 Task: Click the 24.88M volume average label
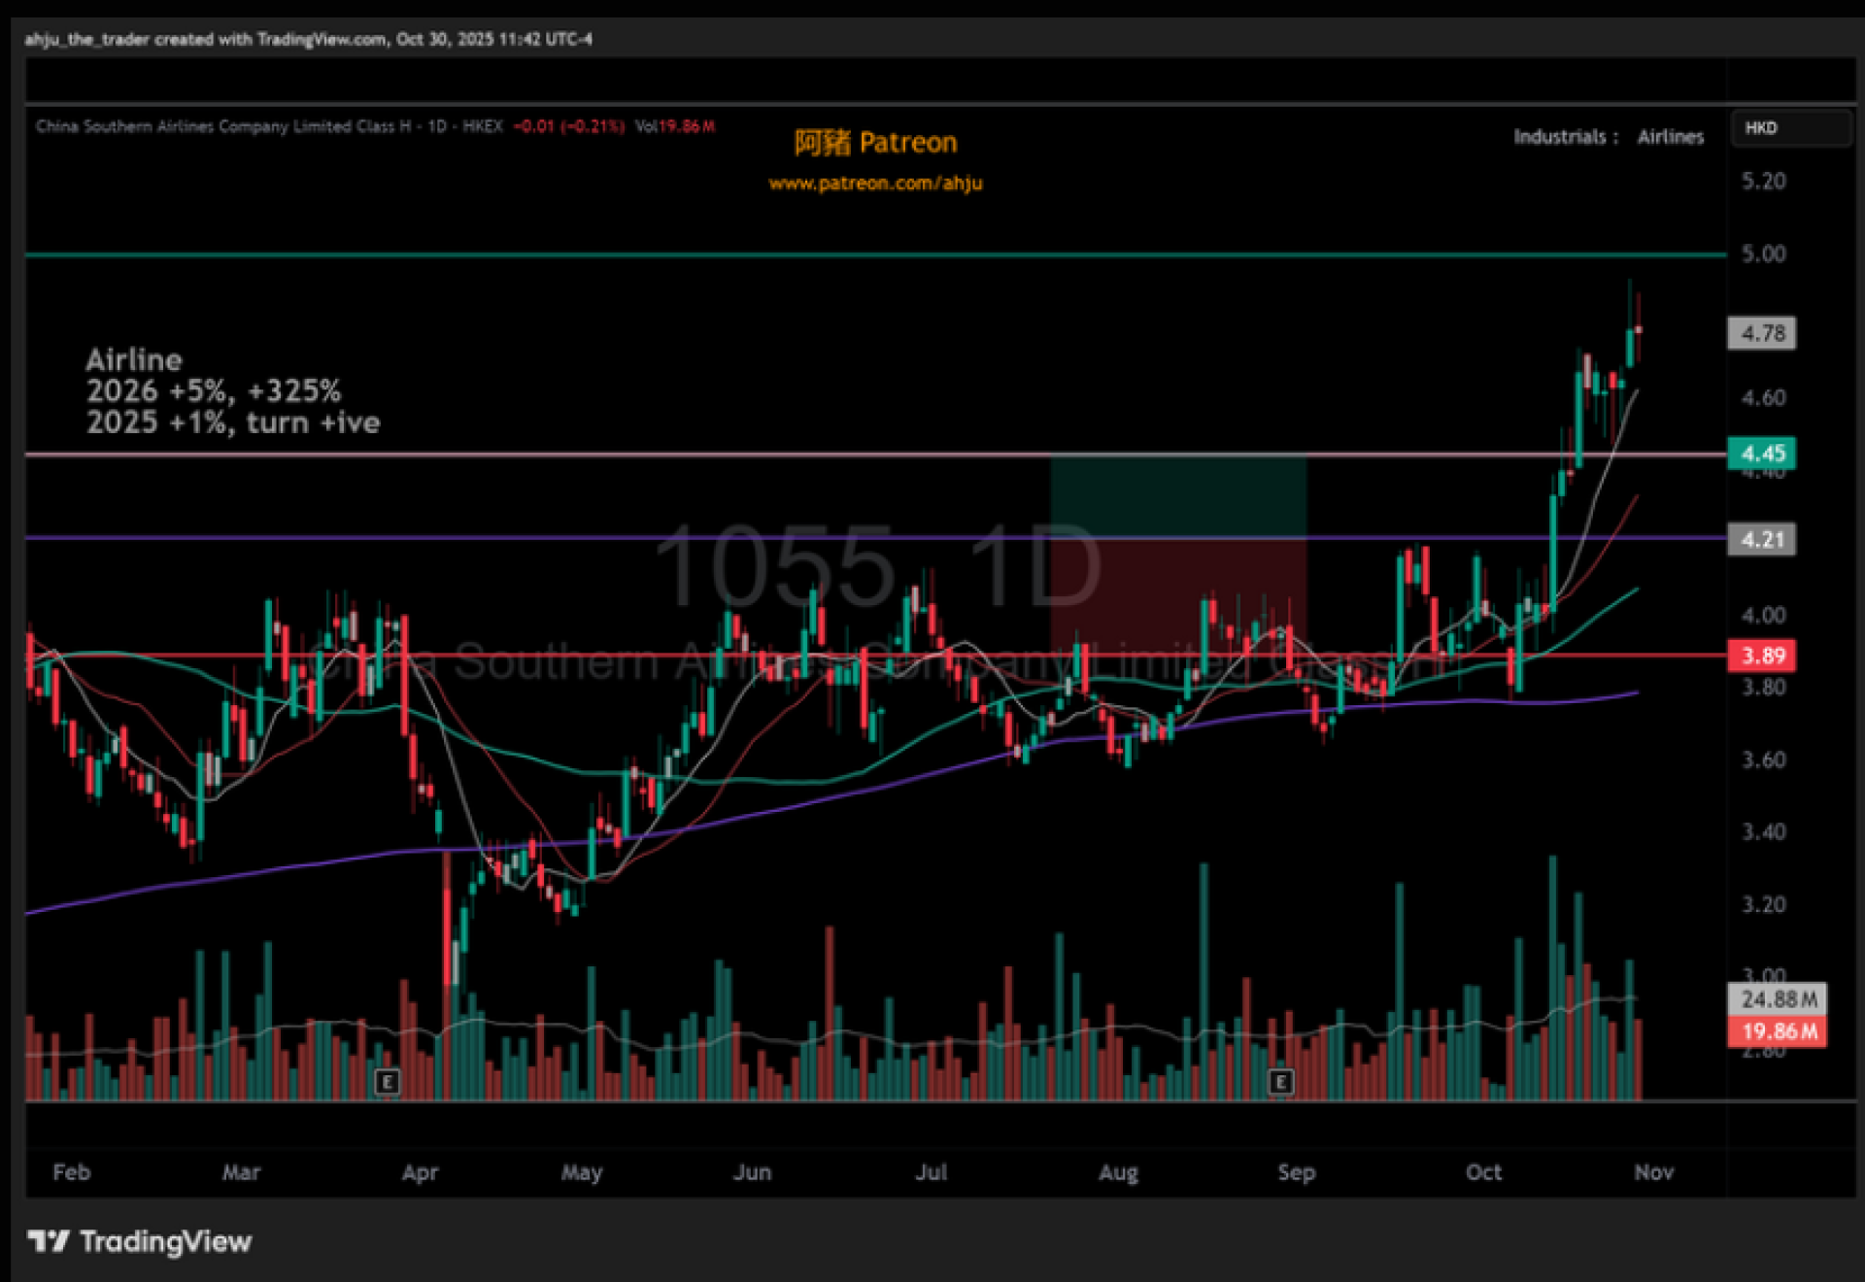[1777, 998]
